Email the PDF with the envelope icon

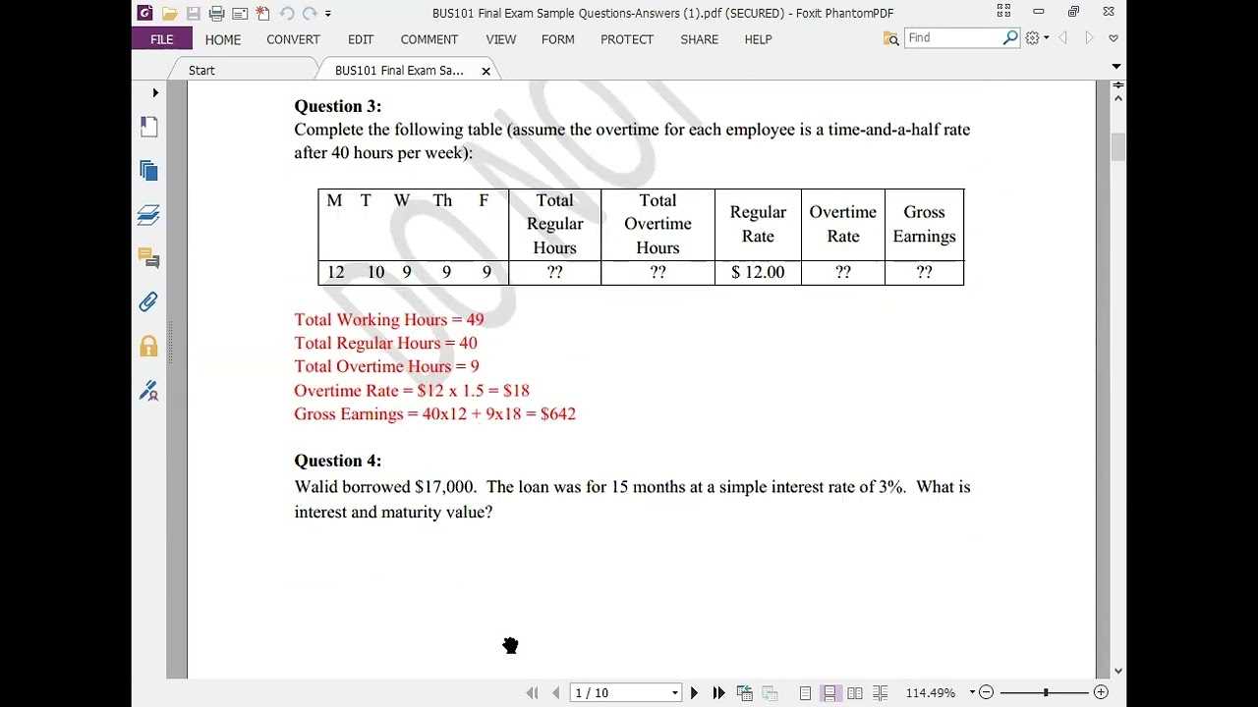240,13
